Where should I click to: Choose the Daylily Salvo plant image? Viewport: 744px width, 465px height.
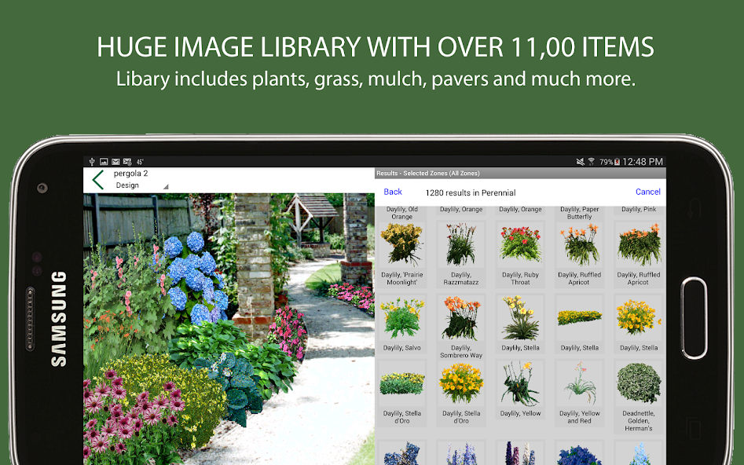pos(401,318)
